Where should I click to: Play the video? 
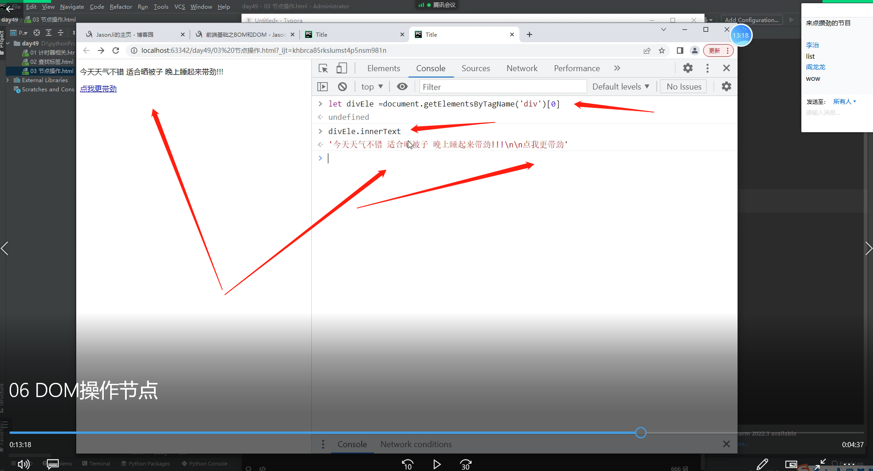click(x=437, y=465)
